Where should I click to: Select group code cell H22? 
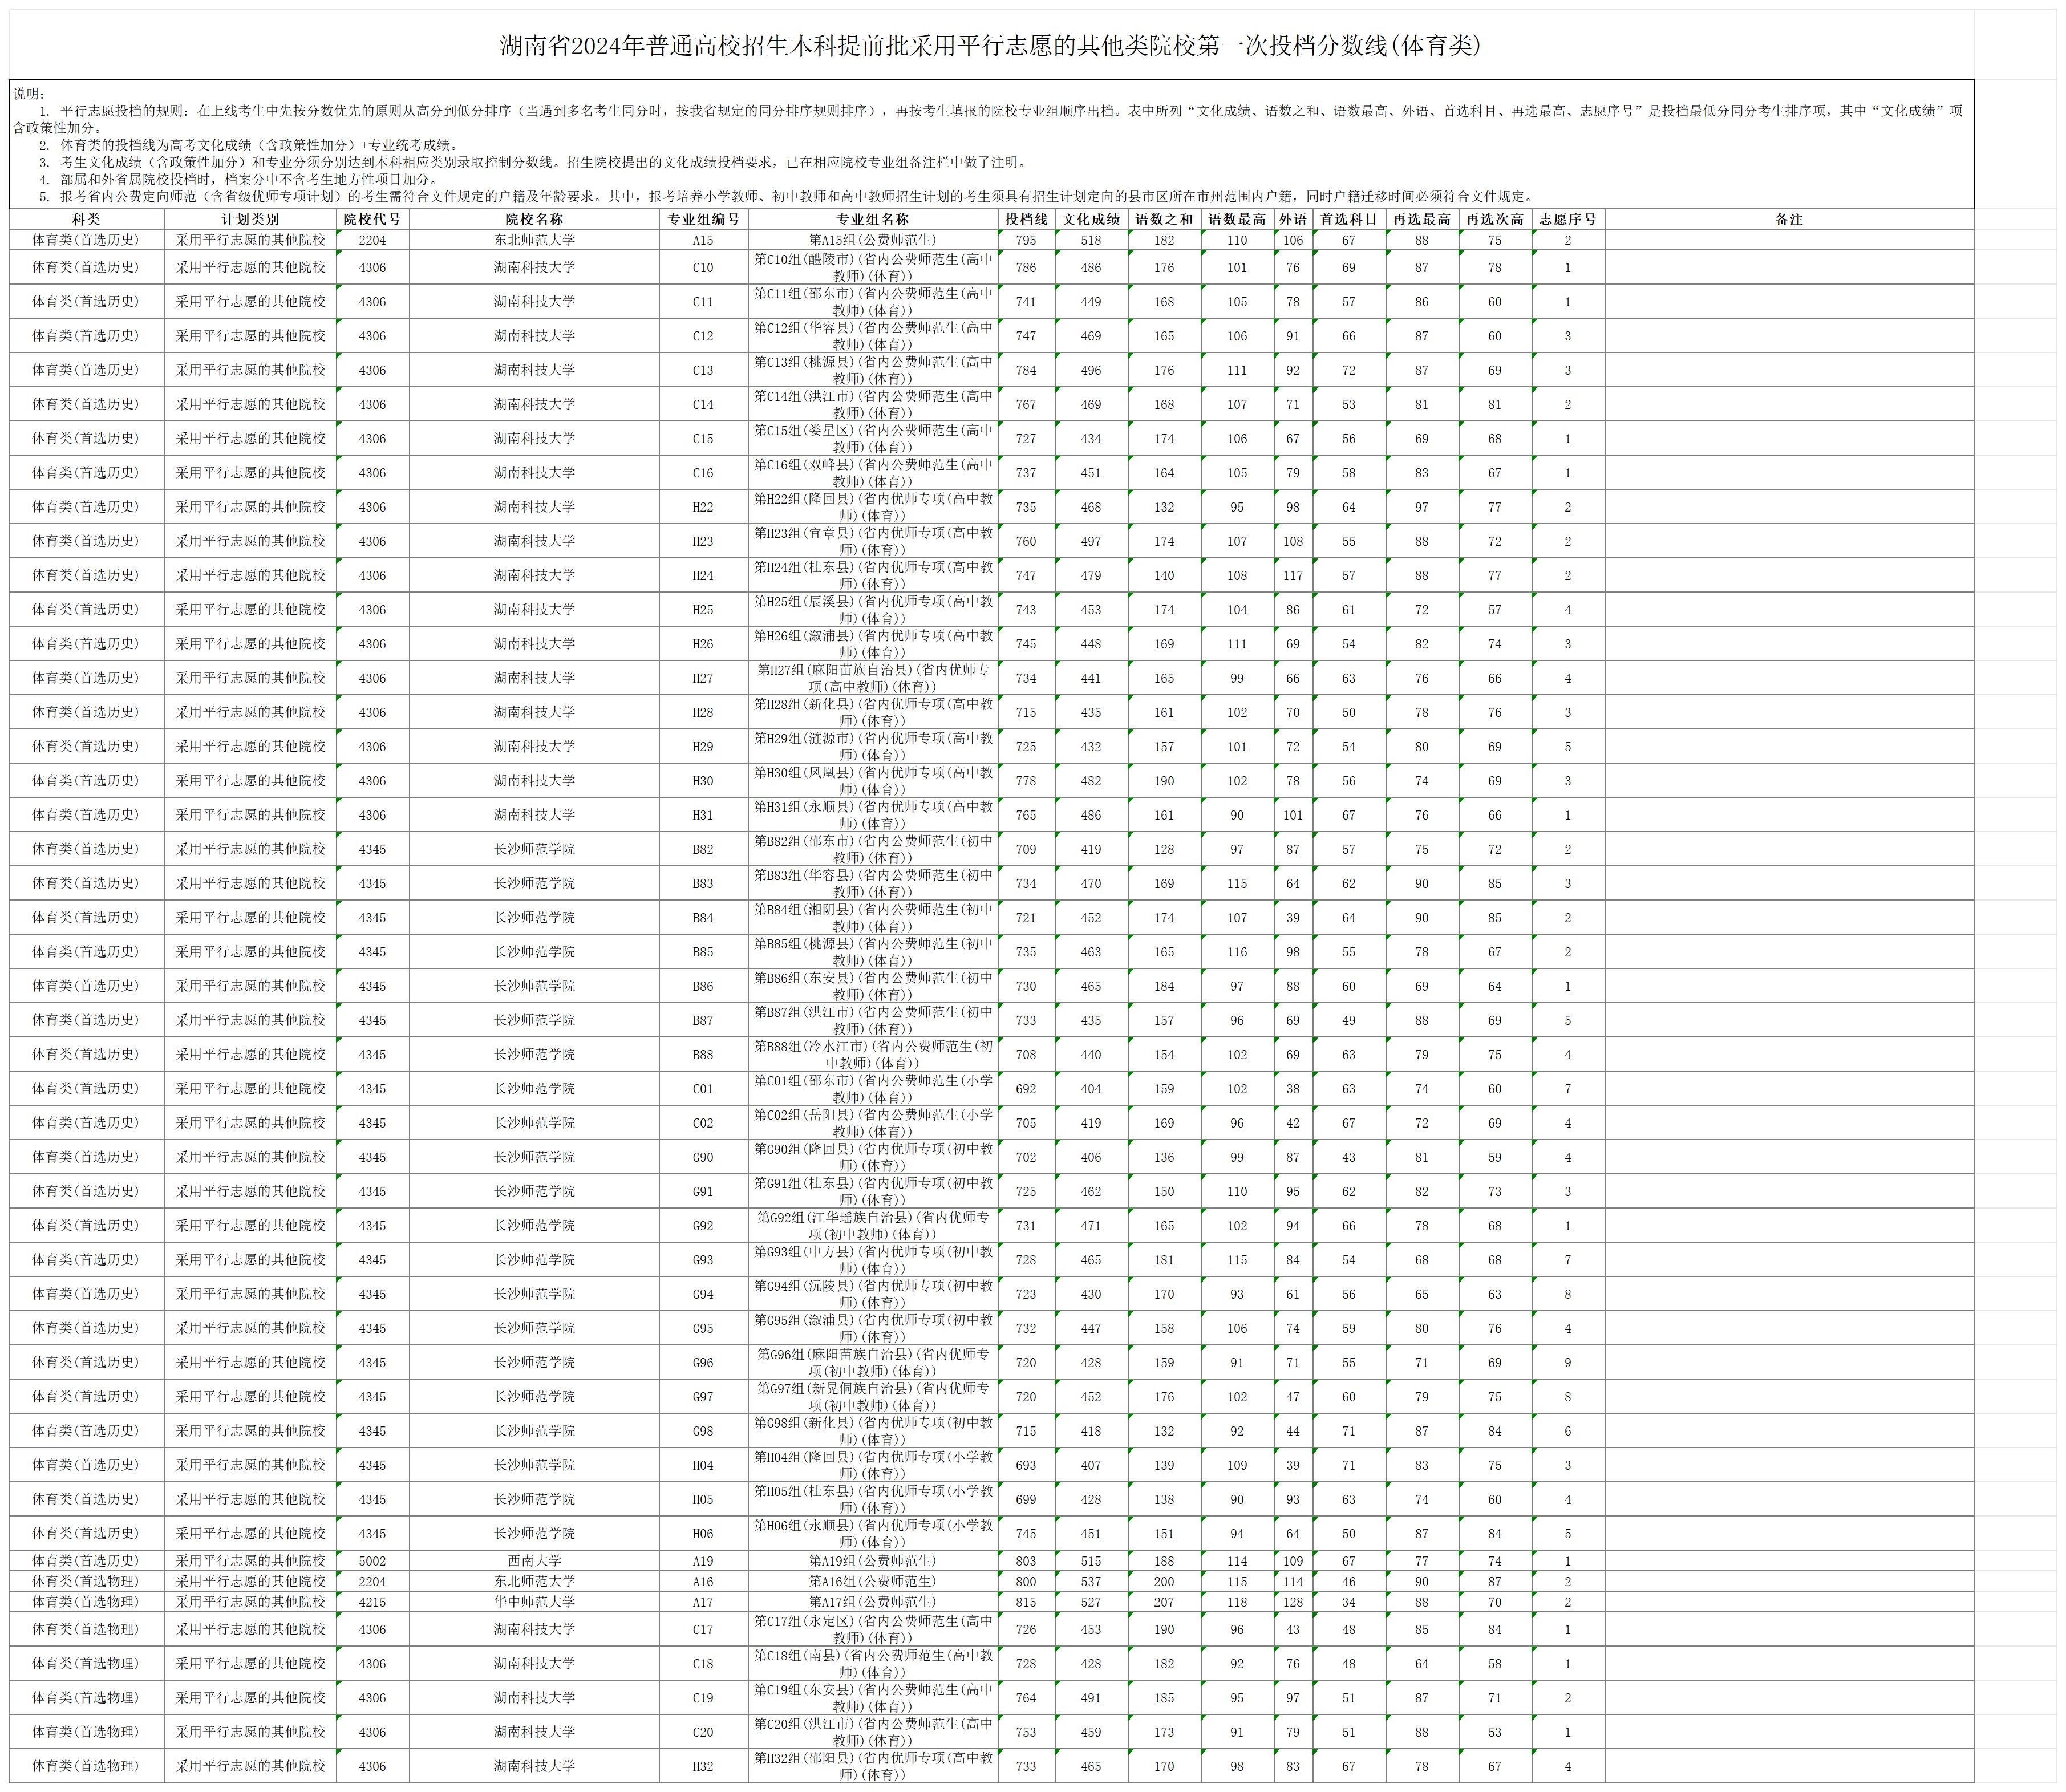tap(703, 507)
